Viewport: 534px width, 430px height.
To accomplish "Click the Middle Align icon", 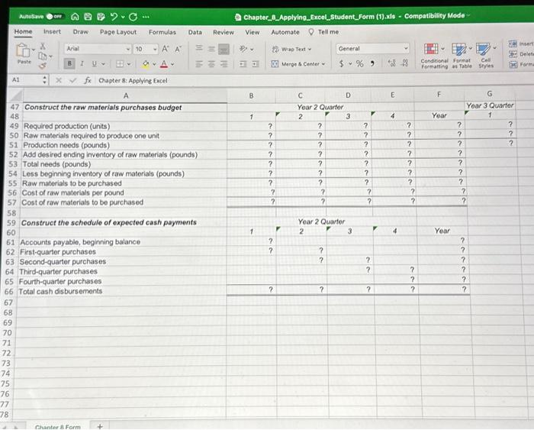I will [x=211, y=49].
